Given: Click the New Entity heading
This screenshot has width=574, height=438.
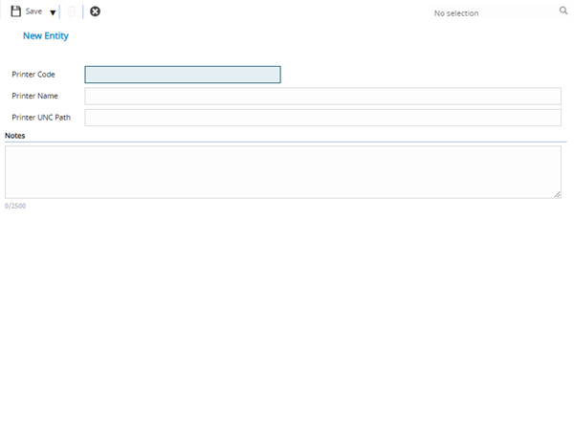Looking at the screenshot, I should tap(45, 36).
